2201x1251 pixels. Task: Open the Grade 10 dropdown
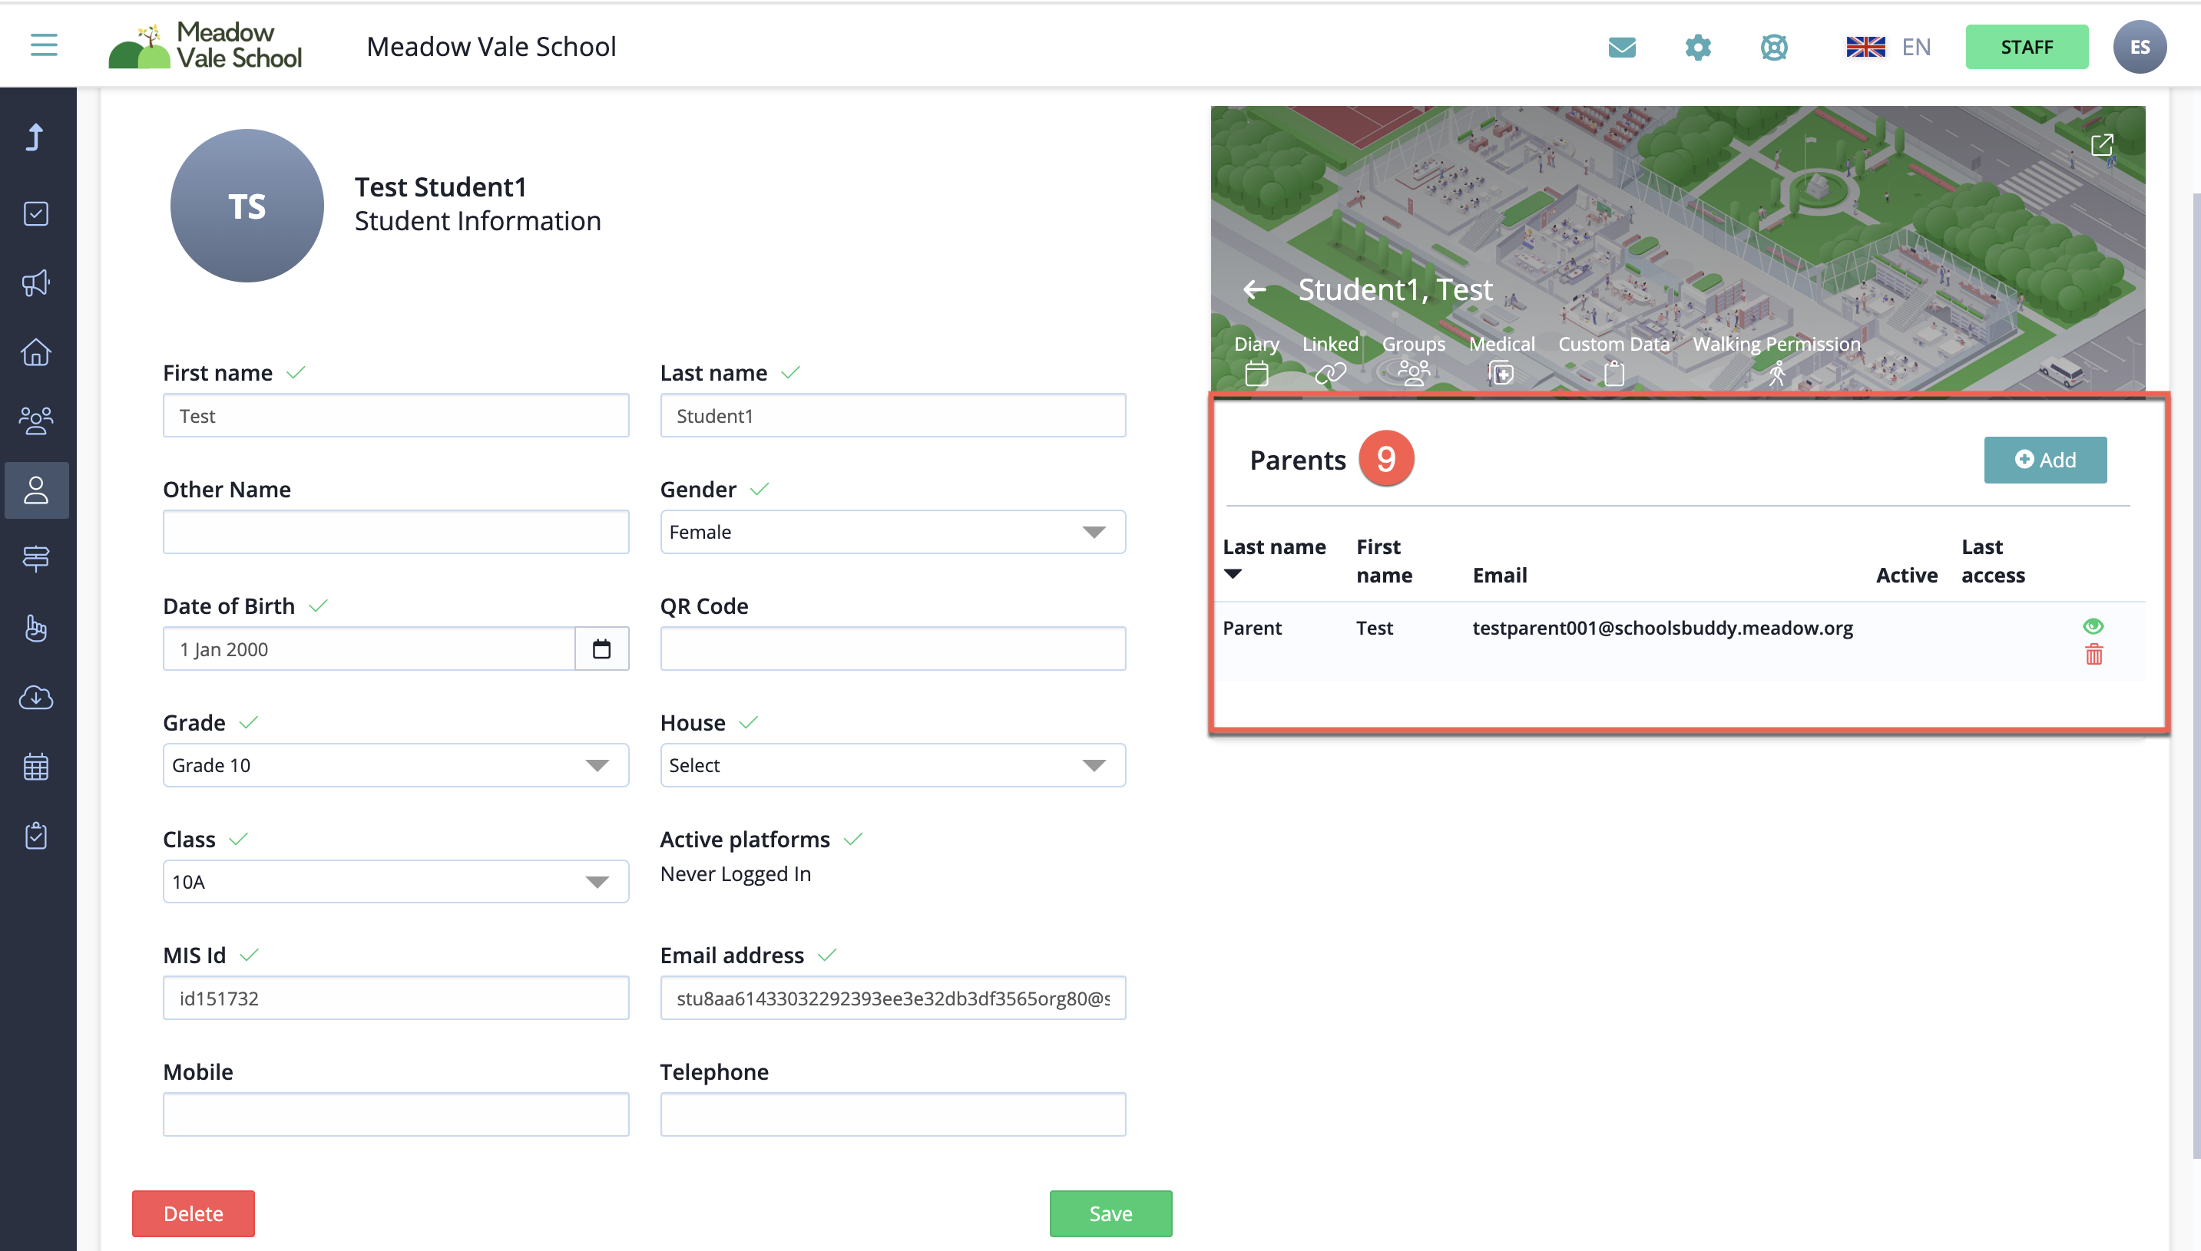pyautogui.click(x=396, y=764)
